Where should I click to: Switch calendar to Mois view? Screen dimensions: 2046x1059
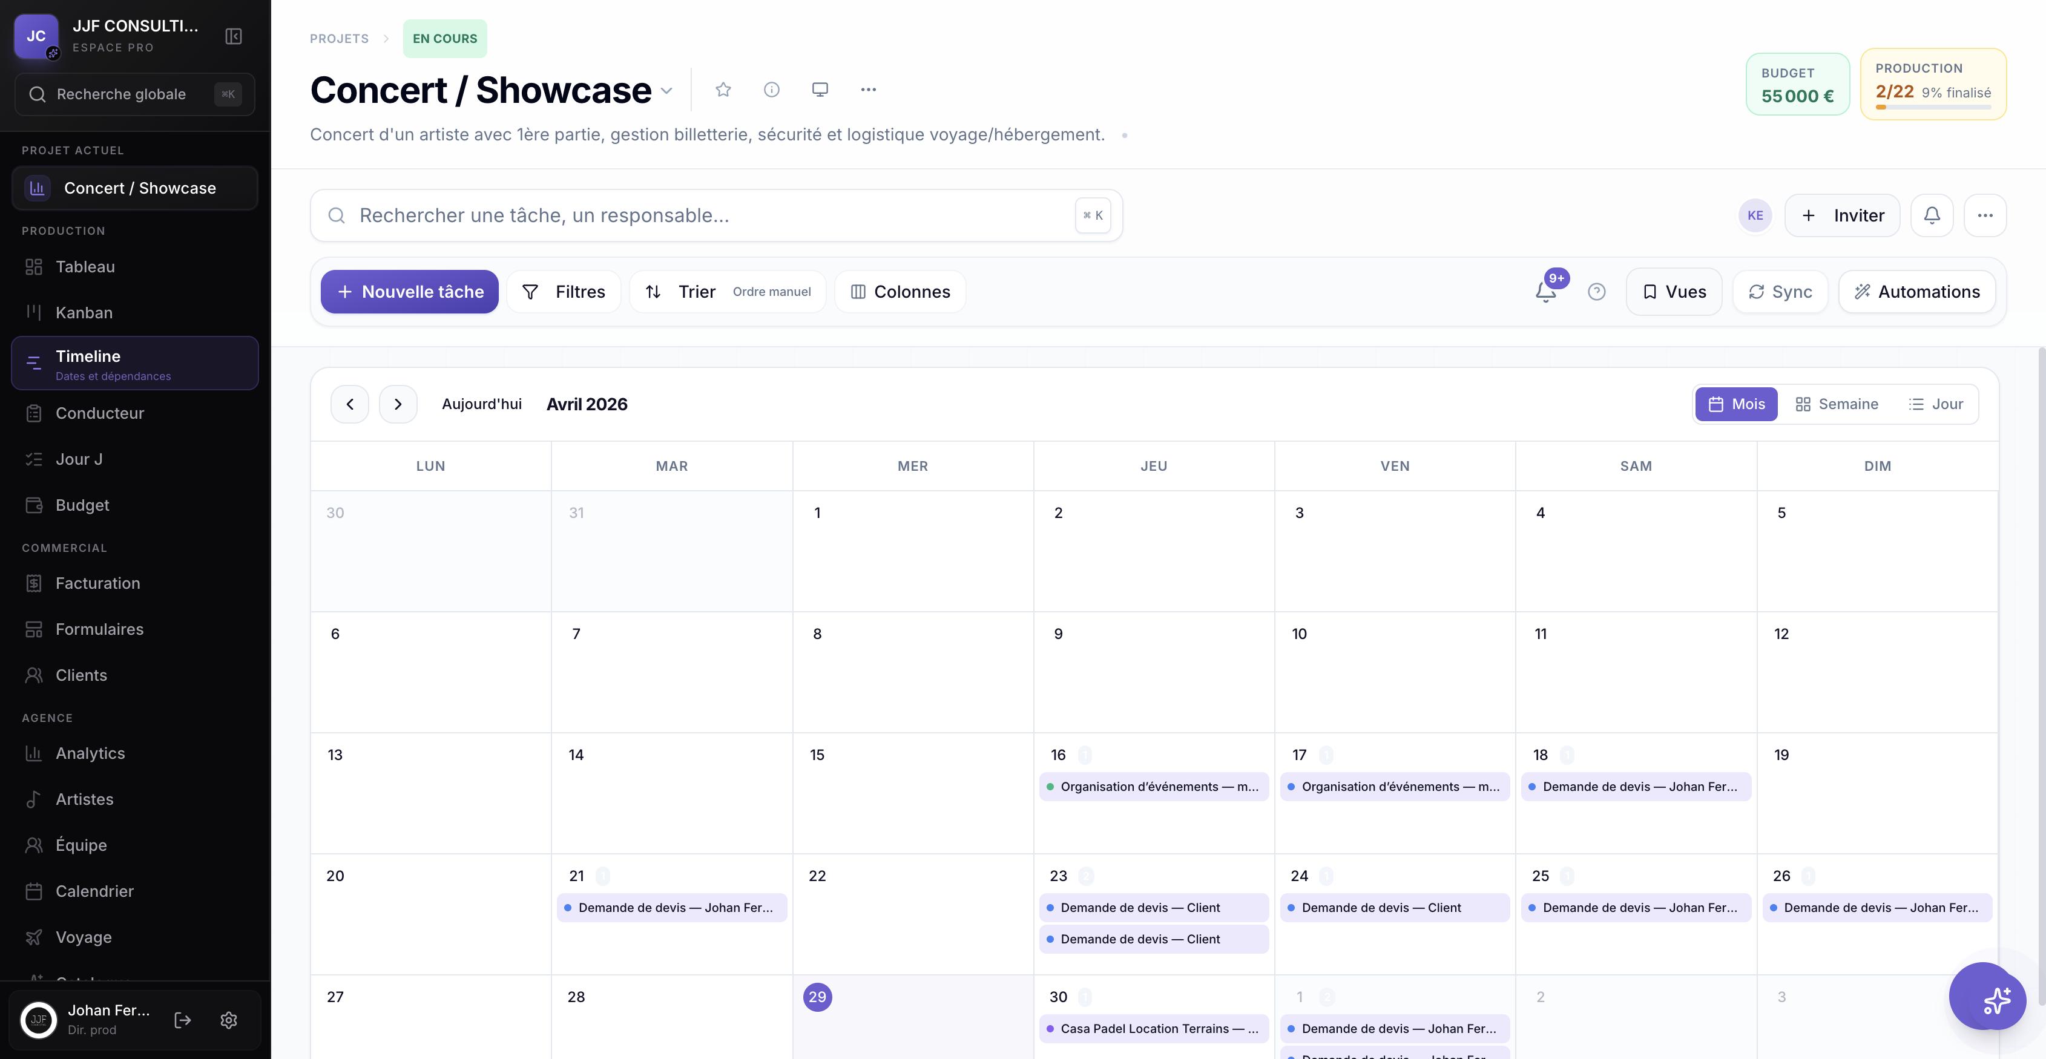click(x=1736, y=404)
